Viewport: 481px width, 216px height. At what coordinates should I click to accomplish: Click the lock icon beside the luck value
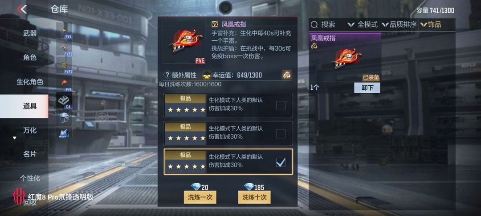click(x=287, y=75)
